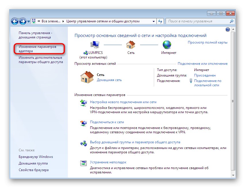This screenshot has height=188, width=245.
Task: Click the large house icon for active network
Action: [87, 77]
